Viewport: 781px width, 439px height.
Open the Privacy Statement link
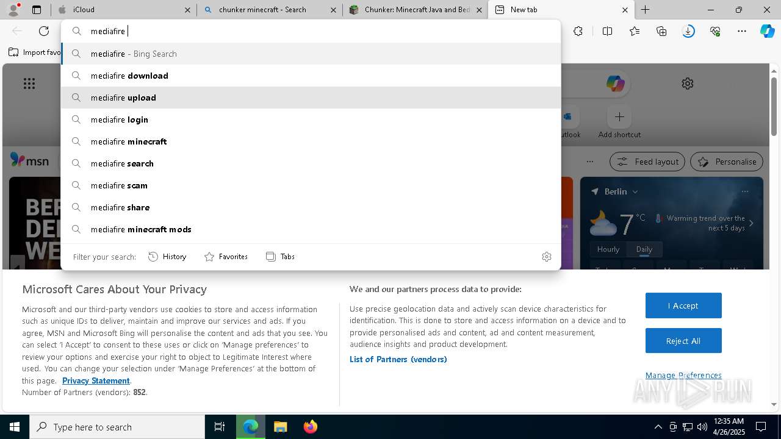point(96,380)
